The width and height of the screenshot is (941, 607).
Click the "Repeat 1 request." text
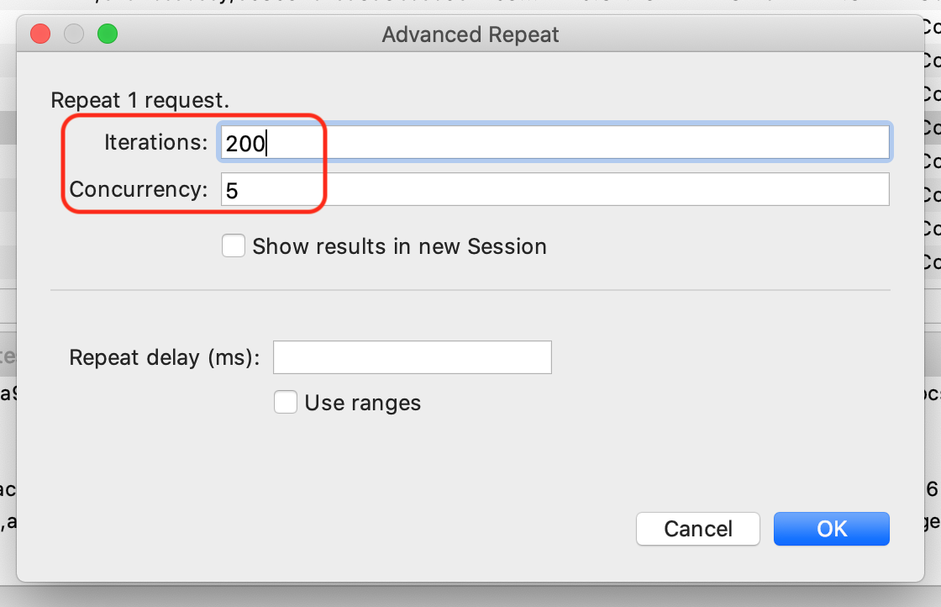pyautogui.click(x=139, y=100)
